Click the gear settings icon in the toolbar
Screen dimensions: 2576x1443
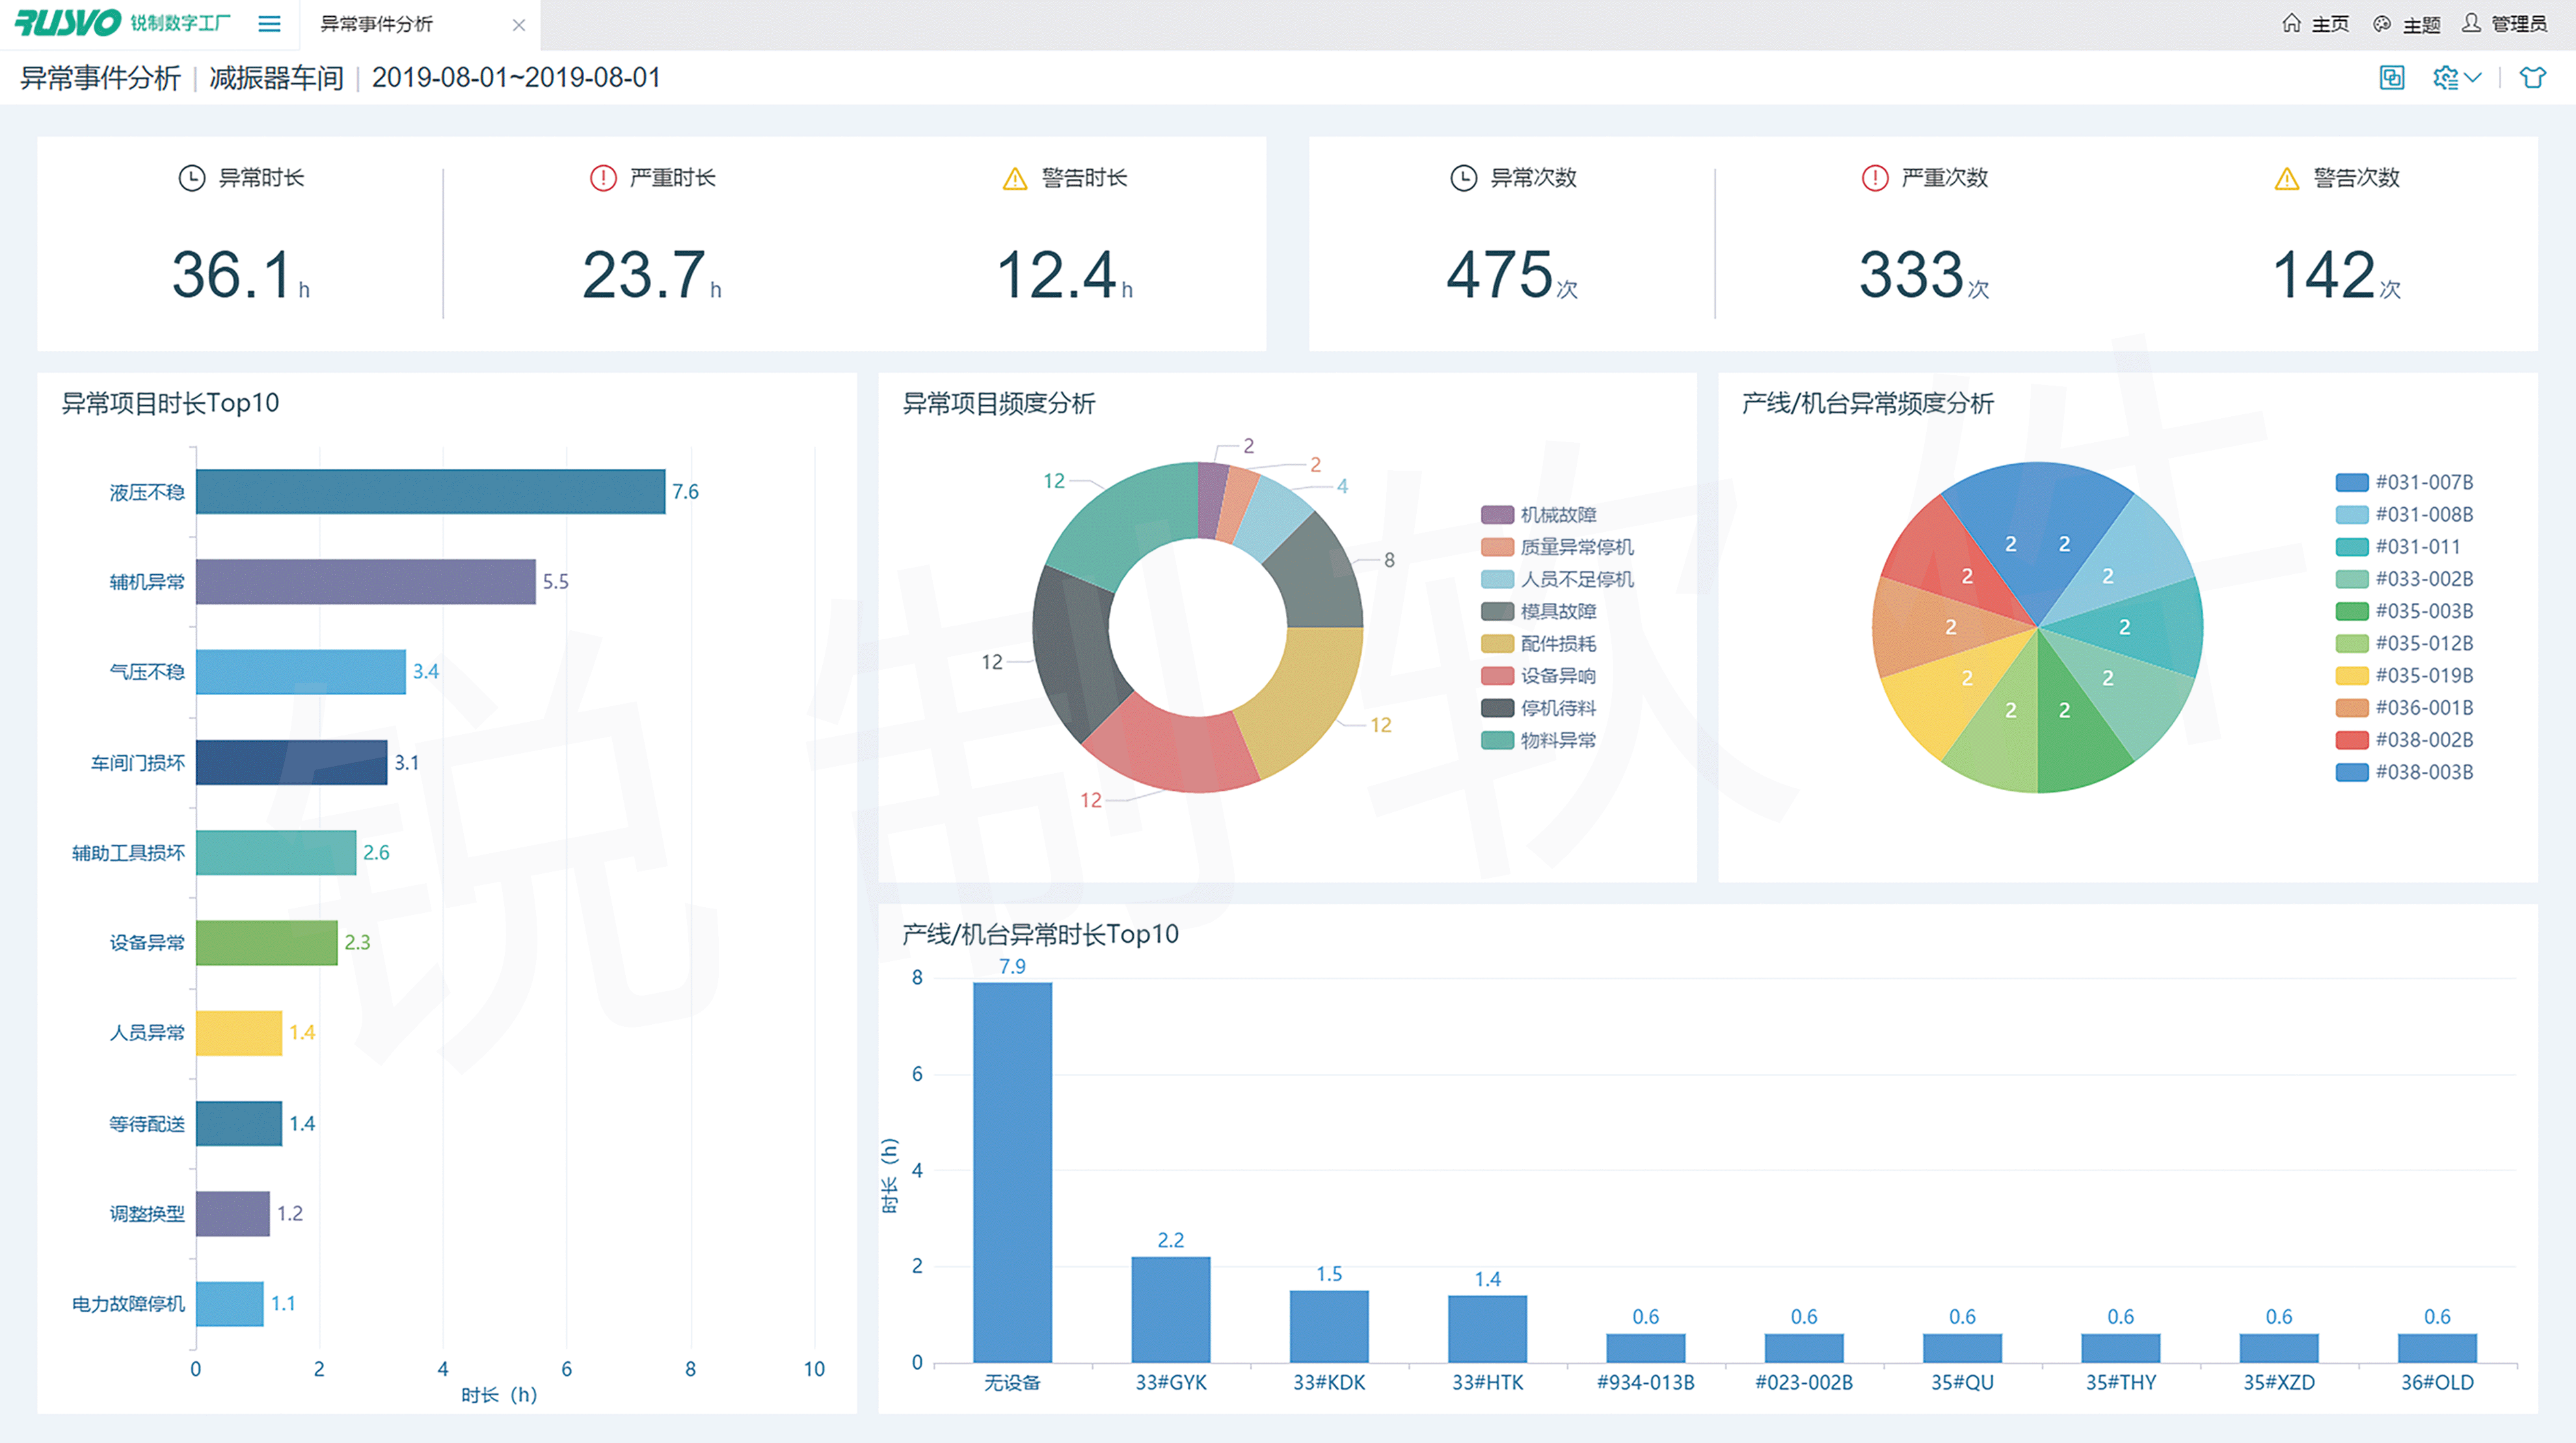tap(2445, 78)
